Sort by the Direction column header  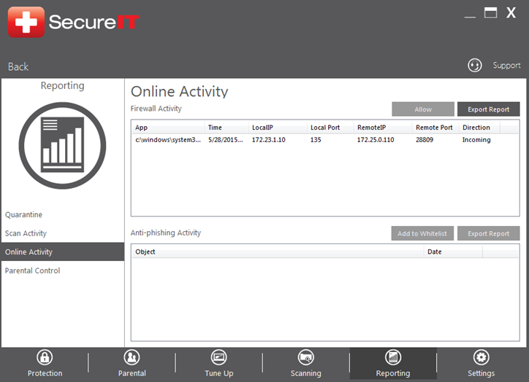click(479, 128)
